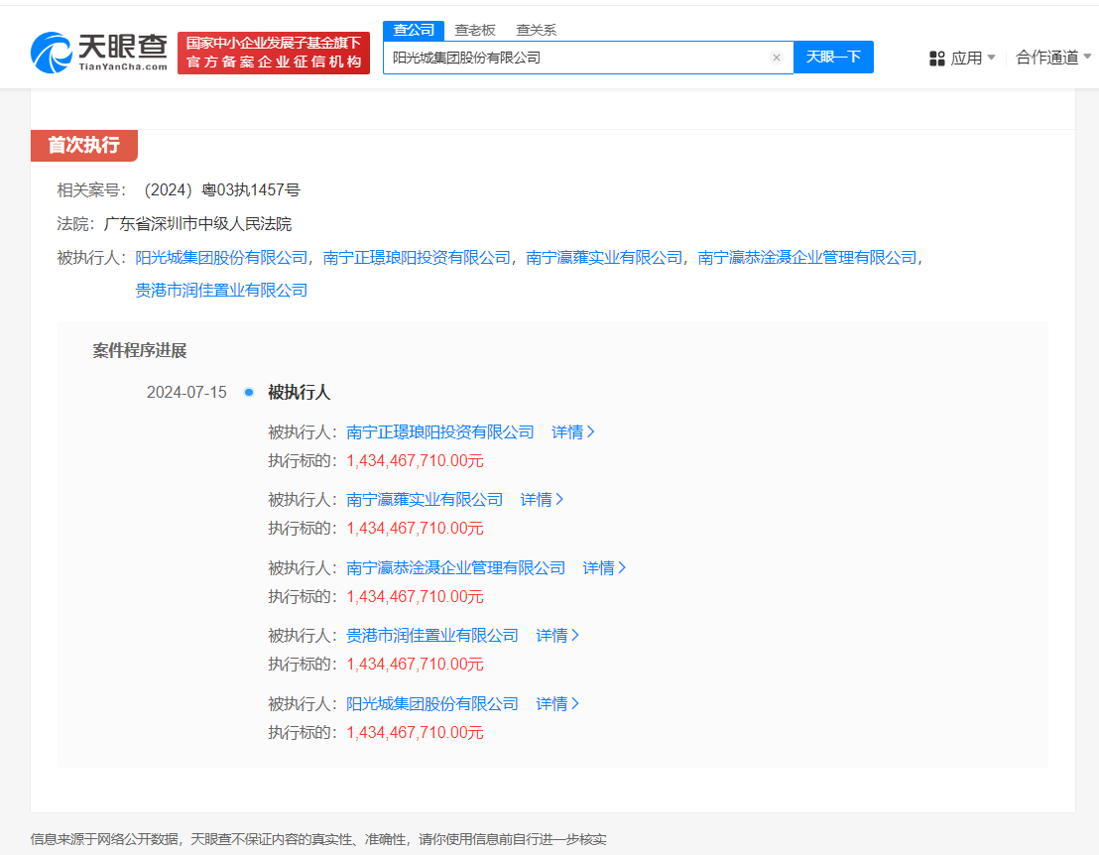Click the 天眼一下 search button
The height and width of the screenshot is (855, 1099).
coord(833,58)
